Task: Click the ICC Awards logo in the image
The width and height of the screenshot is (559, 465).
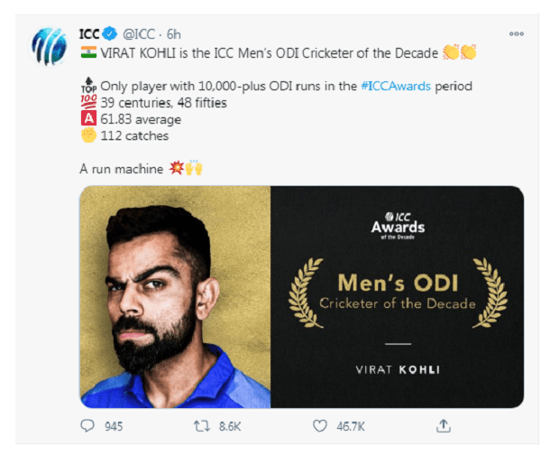Action: [397, 222]
